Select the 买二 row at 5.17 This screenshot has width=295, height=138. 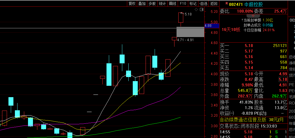254,51
